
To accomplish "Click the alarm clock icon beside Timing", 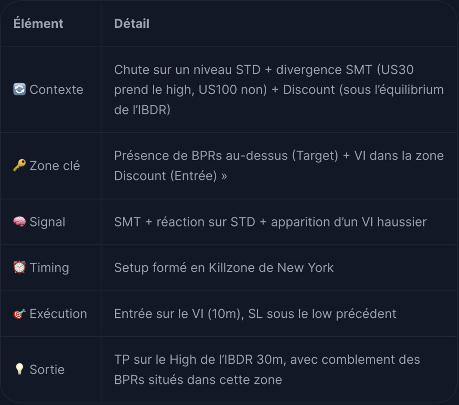I will point(19,267).
